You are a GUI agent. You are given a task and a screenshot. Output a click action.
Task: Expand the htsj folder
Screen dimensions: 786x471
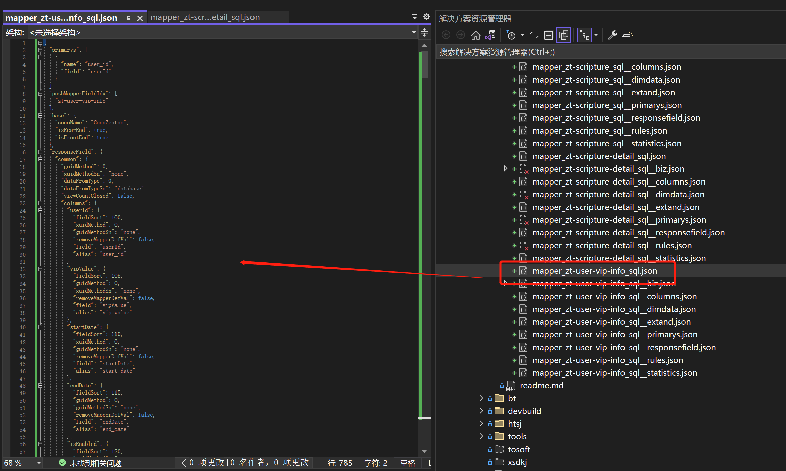[x=481, y=424]
